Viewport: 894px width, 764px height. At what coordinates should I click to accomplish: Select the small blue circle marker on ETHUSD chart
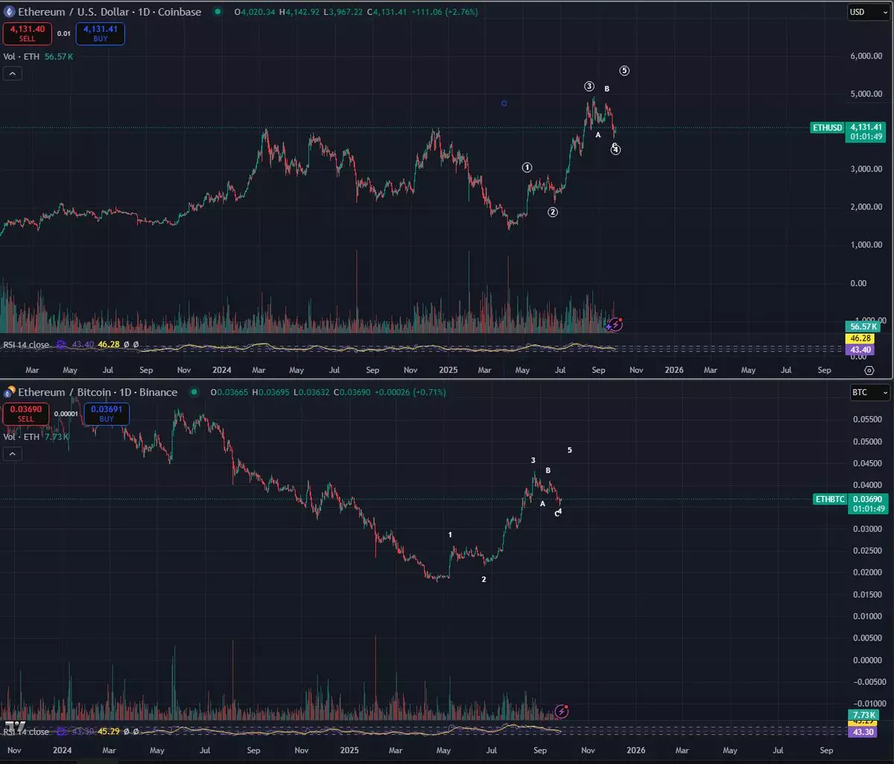(x=504, y=103)
